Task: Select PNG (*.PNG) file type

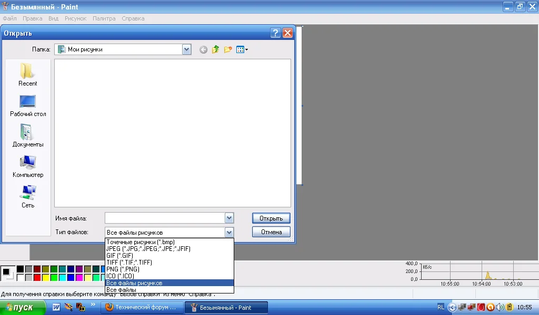Action: [x=169, y=269]
